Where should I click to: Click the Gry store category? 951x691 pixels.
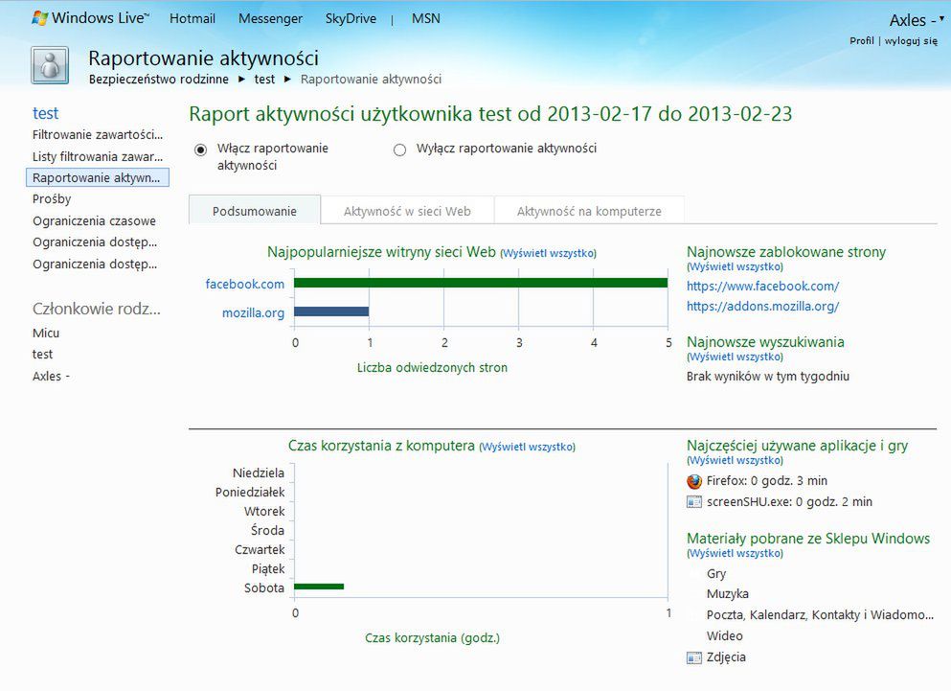click(716, 574)
